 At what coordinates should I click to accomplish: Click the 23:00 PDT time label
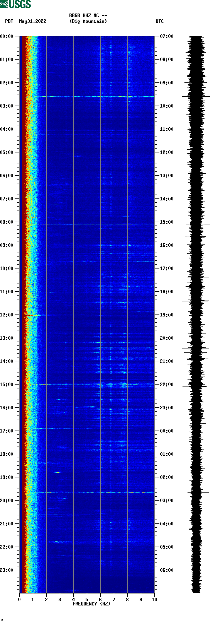pyautogui.click(x=7, y=570)
